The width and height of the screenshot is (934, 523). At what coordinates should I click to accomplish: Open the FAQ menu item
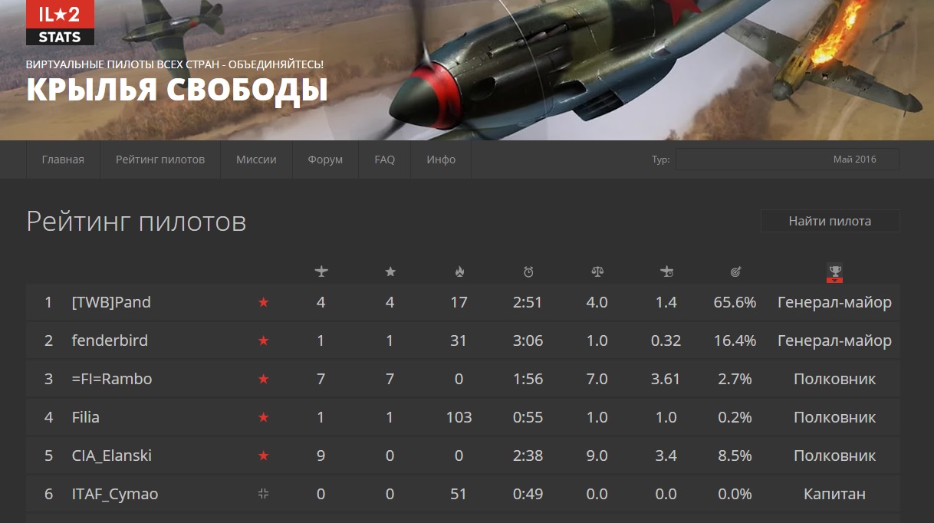(385, 160)
